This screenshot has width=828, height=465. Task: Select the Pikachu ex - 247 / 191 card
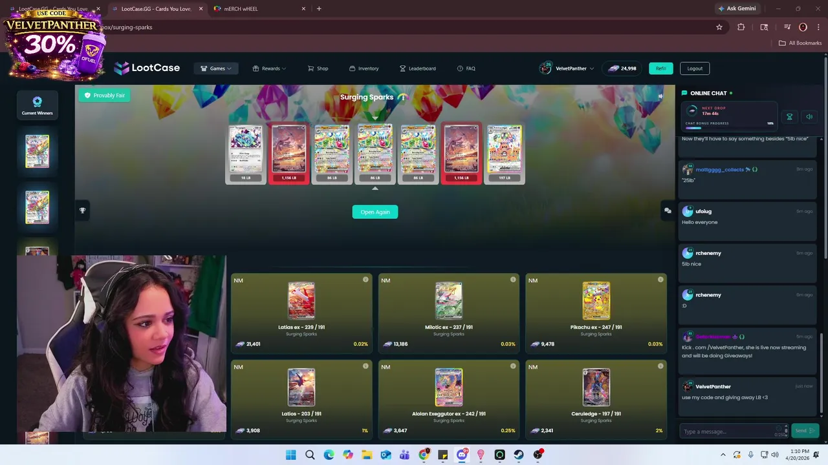point(596,313)
